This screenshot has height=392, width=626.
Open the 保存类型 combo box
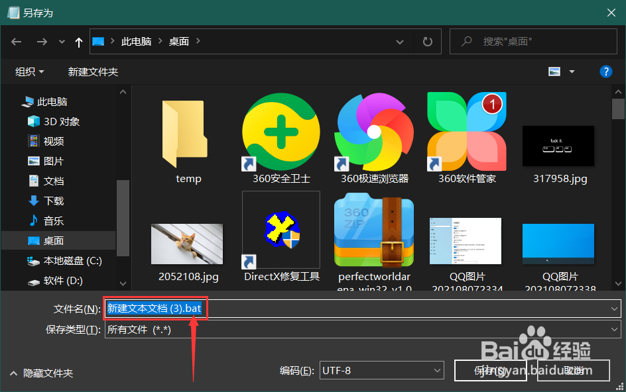point(363,329)
